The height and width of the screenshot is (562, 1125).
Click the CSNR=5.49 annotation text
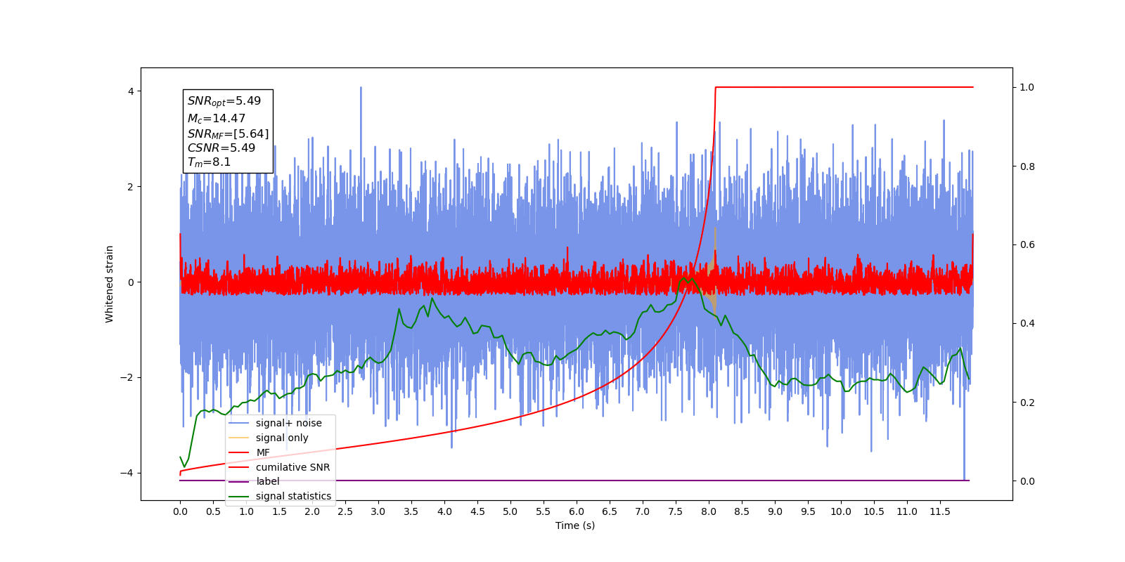click(221, 148)
